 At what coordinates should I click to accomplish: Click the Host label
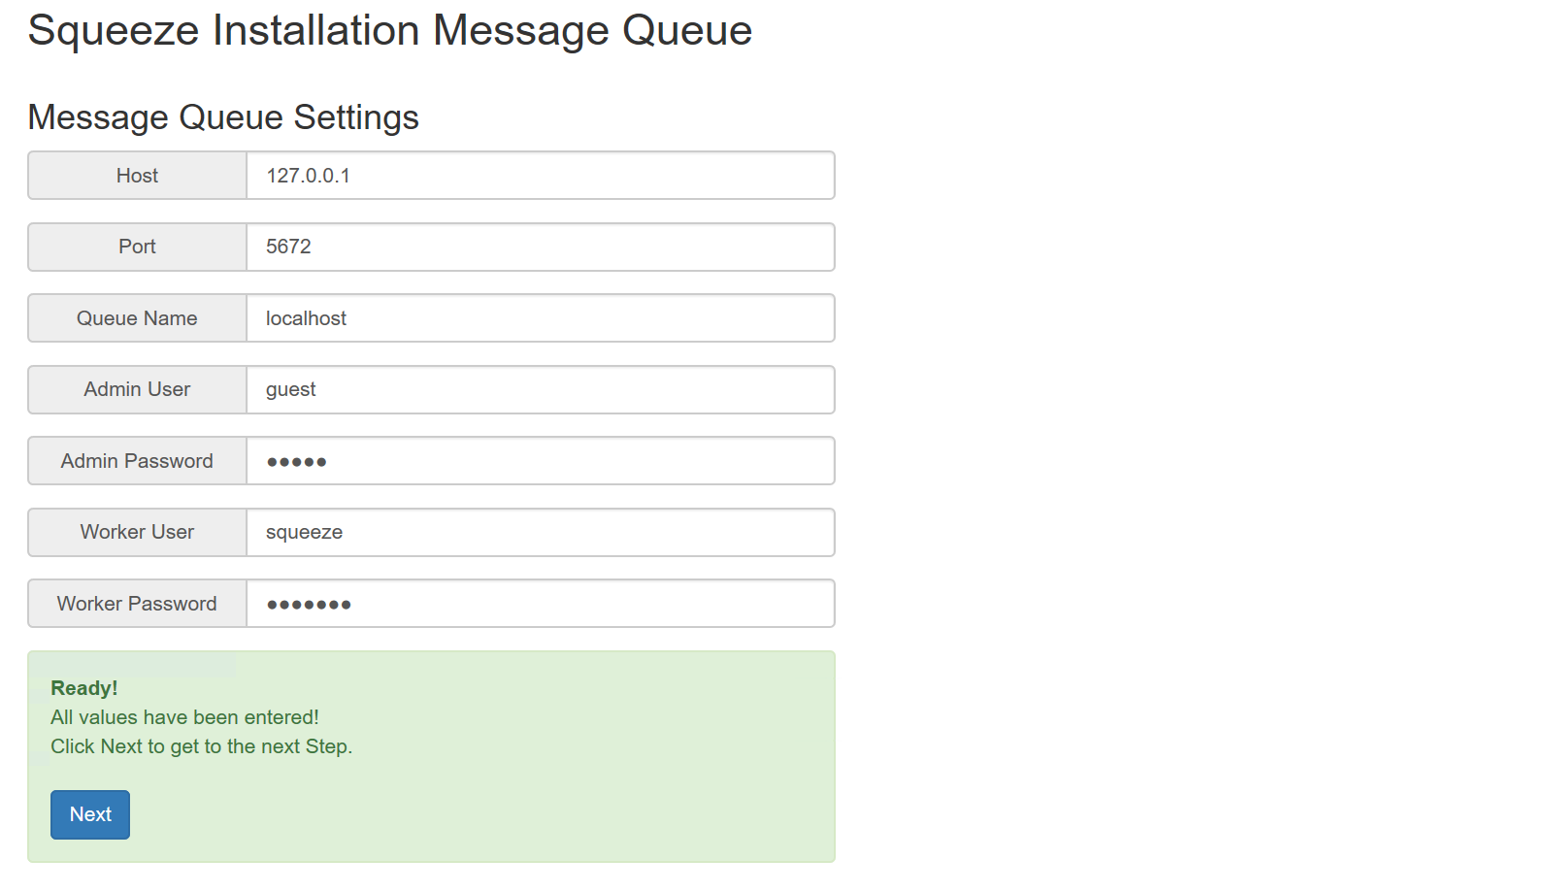tap(137, 176)
